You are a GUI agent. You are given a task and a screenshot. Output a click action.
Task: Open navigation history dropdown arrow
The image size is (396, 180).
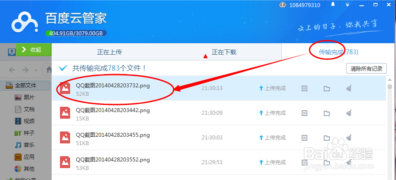point(36,71)
